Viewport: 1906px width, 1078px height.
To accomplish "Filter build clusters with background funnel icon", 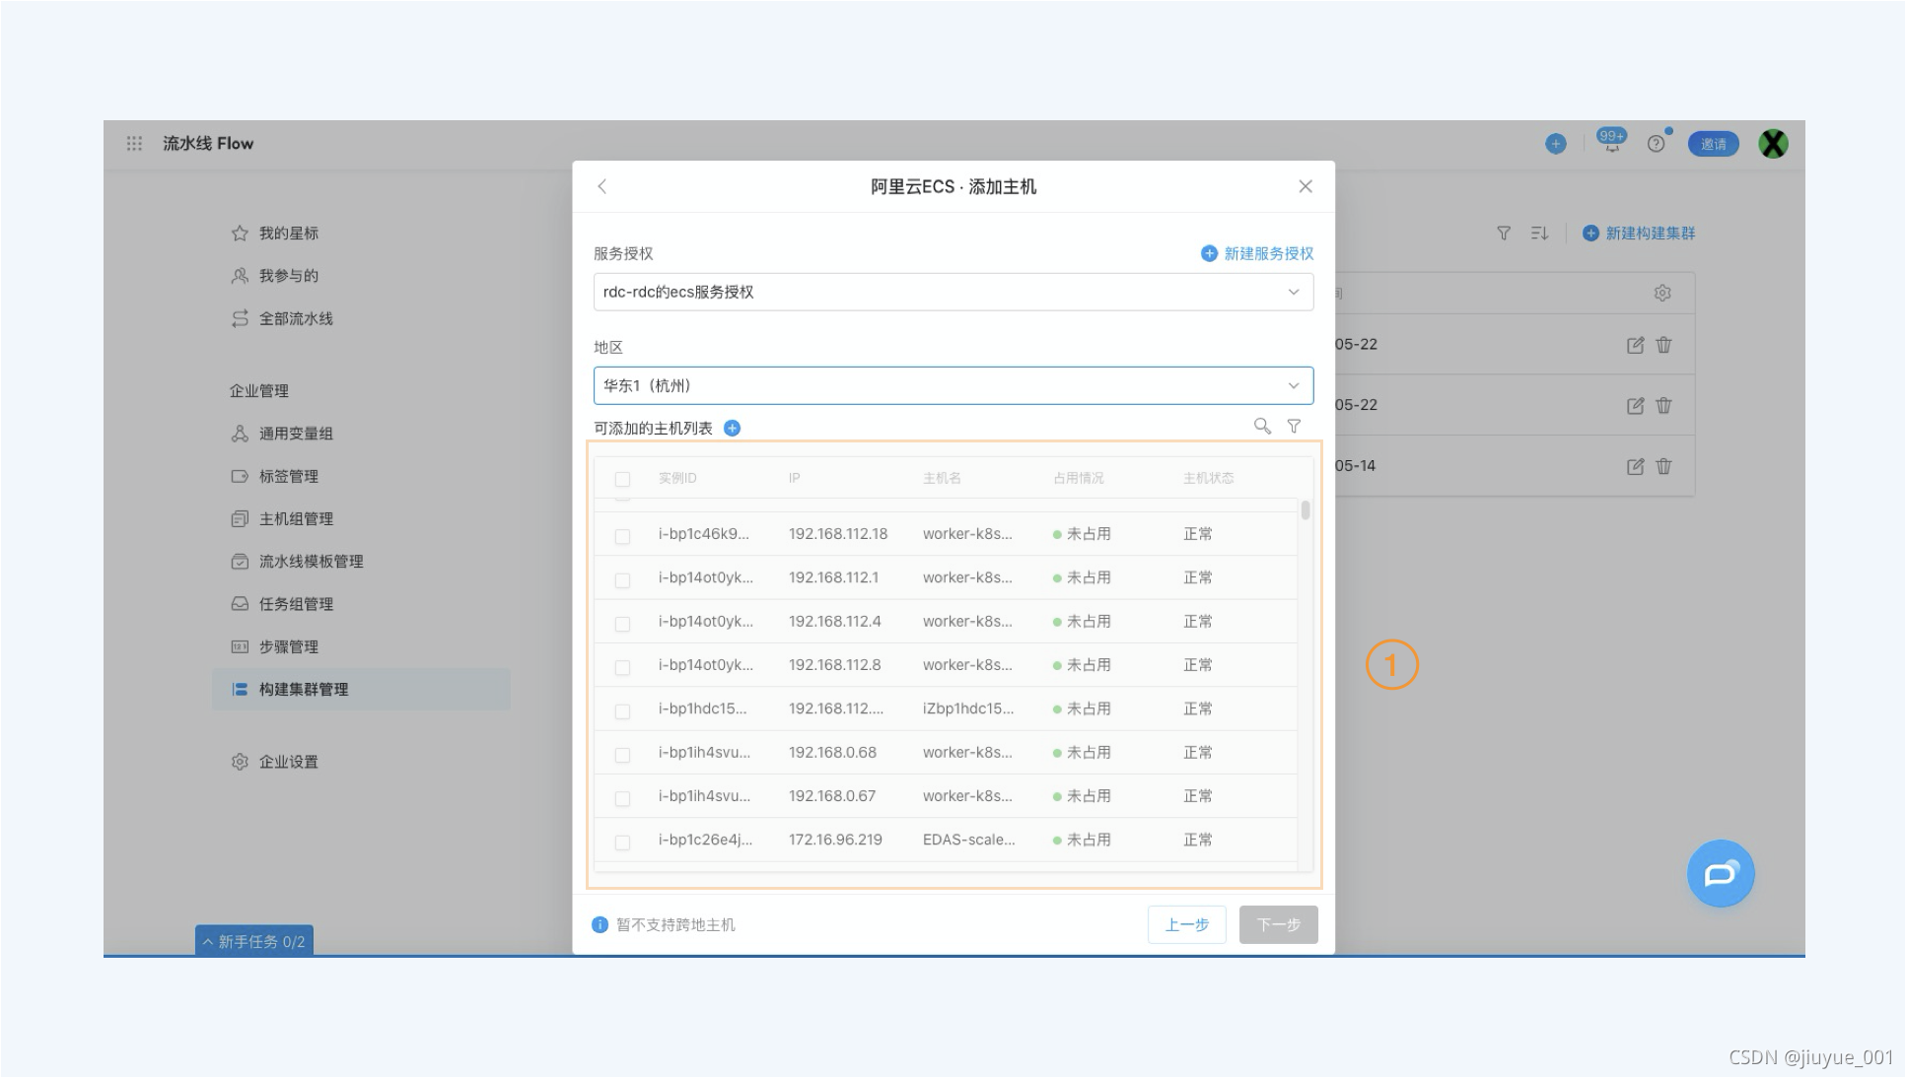I will coord(1504,234).
